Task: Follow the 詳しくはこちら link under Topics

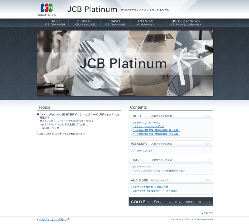Action: coord(49,128)
